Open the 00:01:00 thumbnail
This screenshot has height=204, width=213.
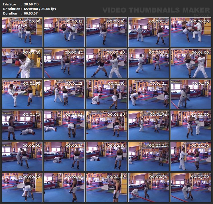click(x=191, y=63)
